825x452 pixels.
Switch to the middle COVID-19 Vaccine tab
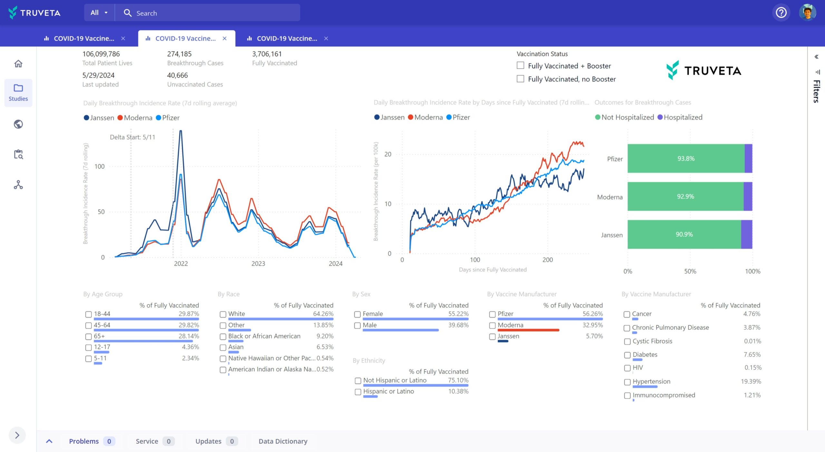point(185,38)
